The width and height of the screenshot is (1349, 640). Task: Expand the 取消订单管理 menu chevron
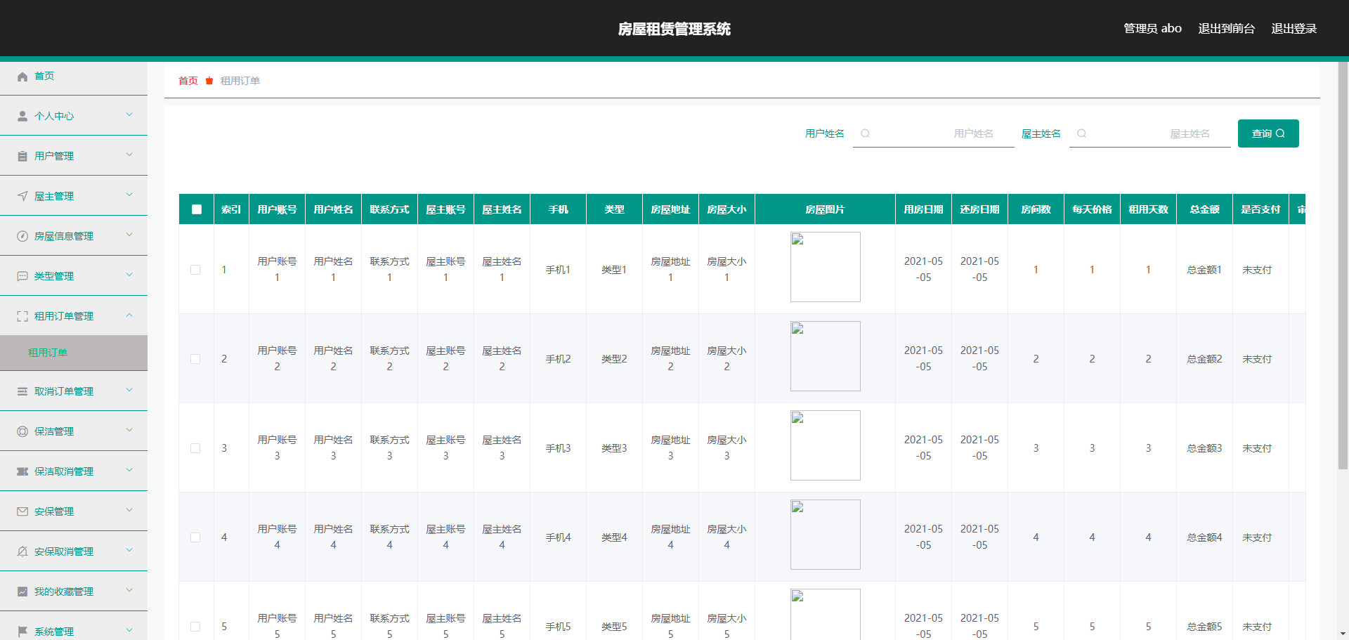129,390
